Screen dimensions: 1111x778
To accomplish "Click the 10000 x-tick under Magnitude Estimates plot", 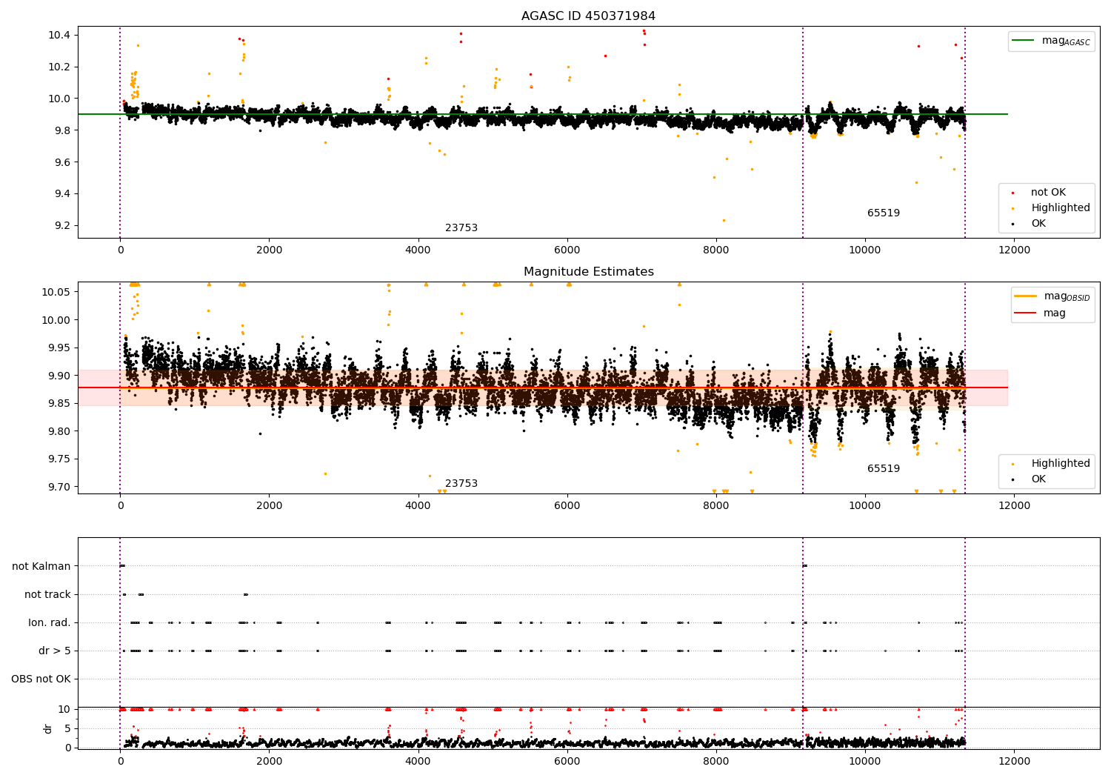I will 865,505.
